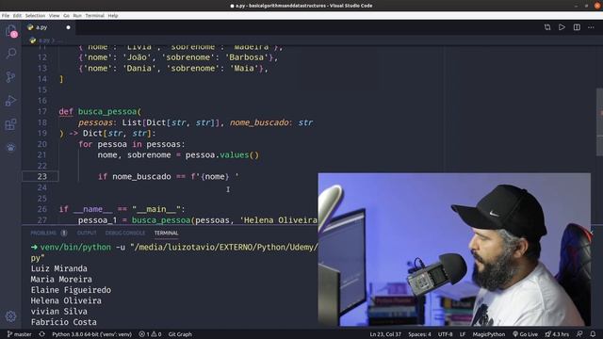Click 'Barbosa' string on line 12
Viewport: 603px width, 339px height.
(247, 57)
